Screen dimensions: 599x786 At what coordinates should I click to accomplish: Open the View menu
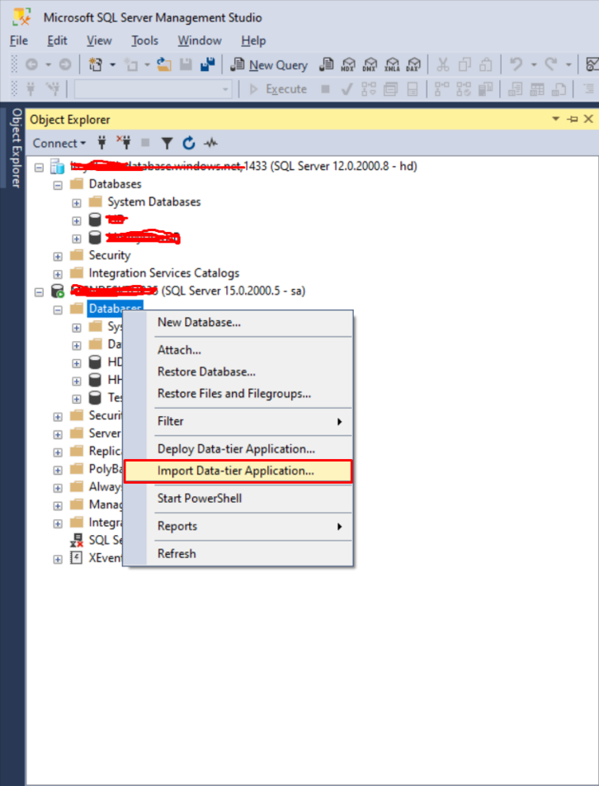point(99,40)
